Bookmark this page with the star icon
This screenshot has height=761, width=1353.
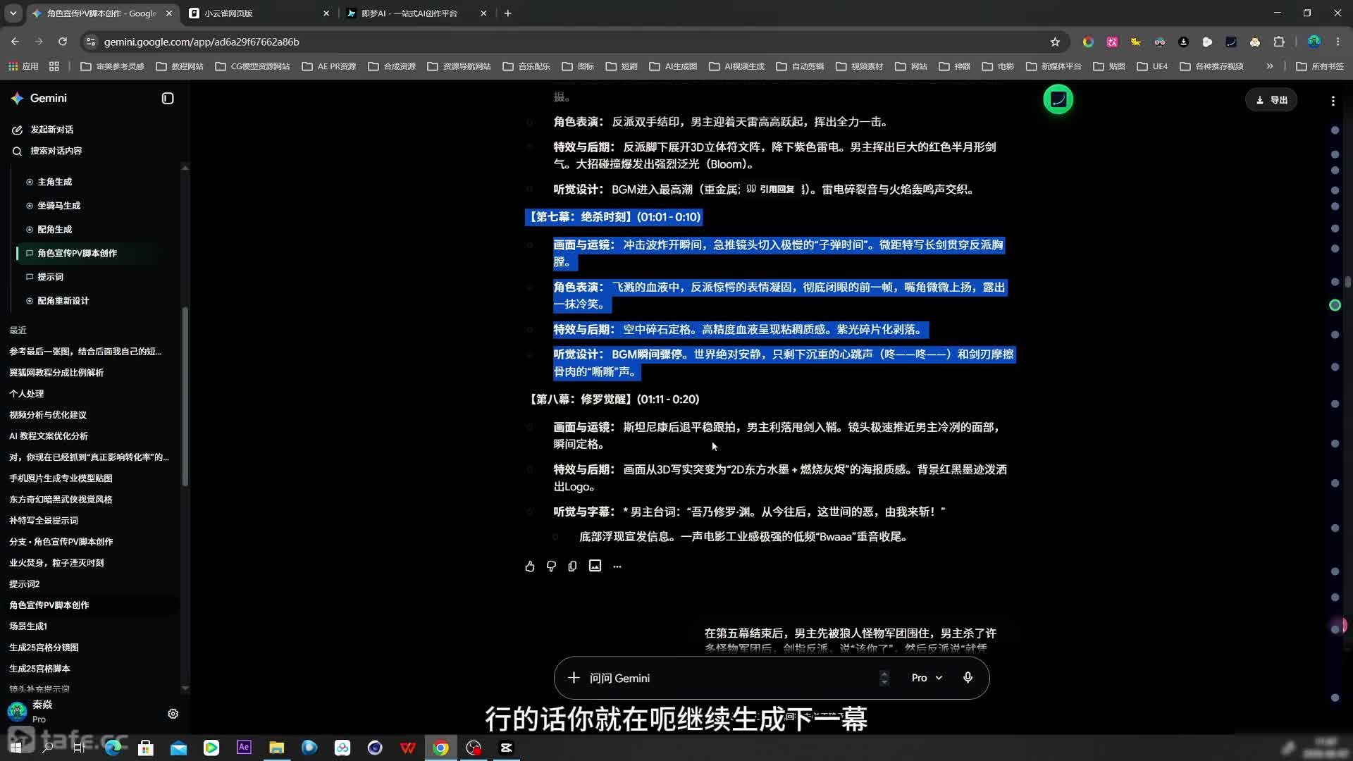click(1055, 42)
